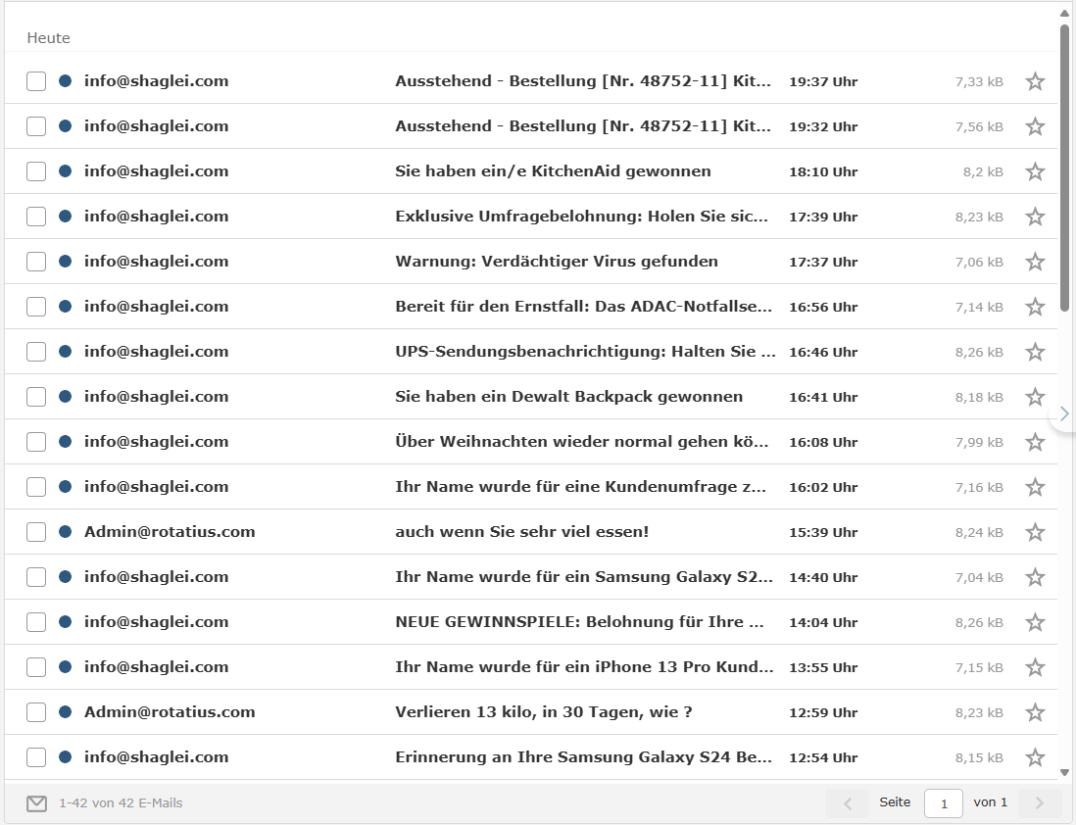
Task: Click the vertical scrollbar thumb
Action: click(1065, 169)
